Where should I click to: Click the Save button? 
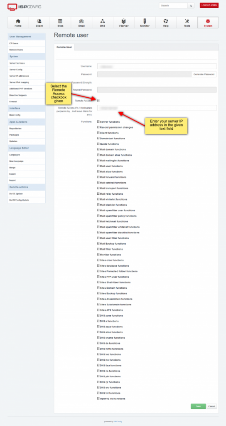click(198, 406)
